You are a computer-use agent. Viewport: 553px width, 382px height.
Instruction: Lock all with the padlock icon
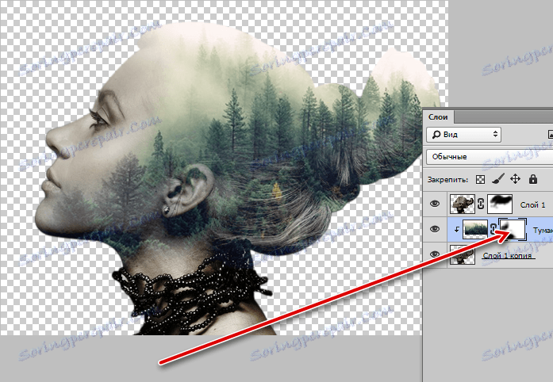coord(533,179)
